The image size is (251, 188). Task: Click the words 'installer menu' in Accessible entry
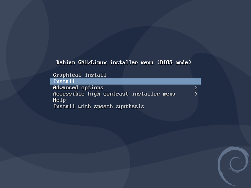tap(154, 94)
